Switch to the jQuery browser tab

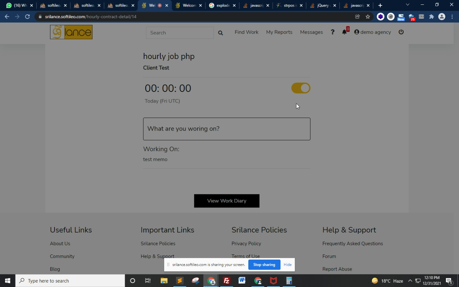point(322,5)
